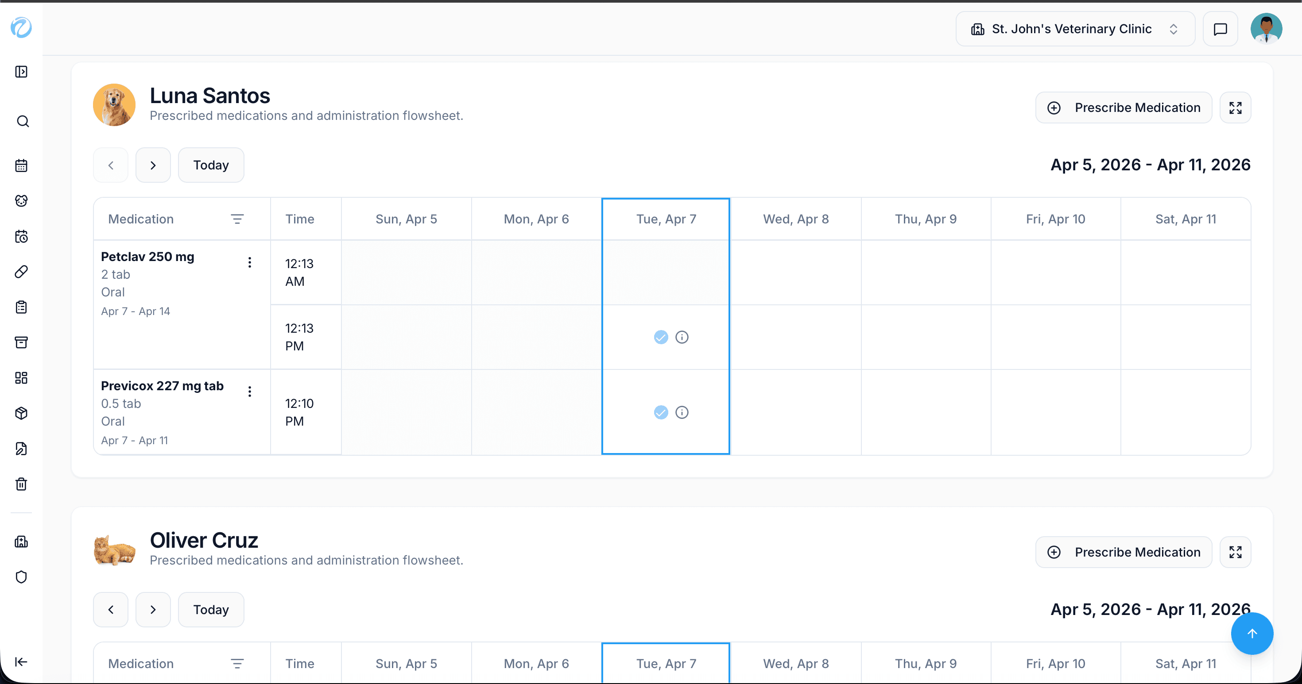Select Wed, Apr 8 header in Luna's table
1302x684 pixels.
795,219
